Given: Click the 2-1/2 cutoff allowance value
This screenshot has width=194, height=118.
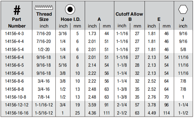Looking at the screenshot, I should tap(122, 113).
